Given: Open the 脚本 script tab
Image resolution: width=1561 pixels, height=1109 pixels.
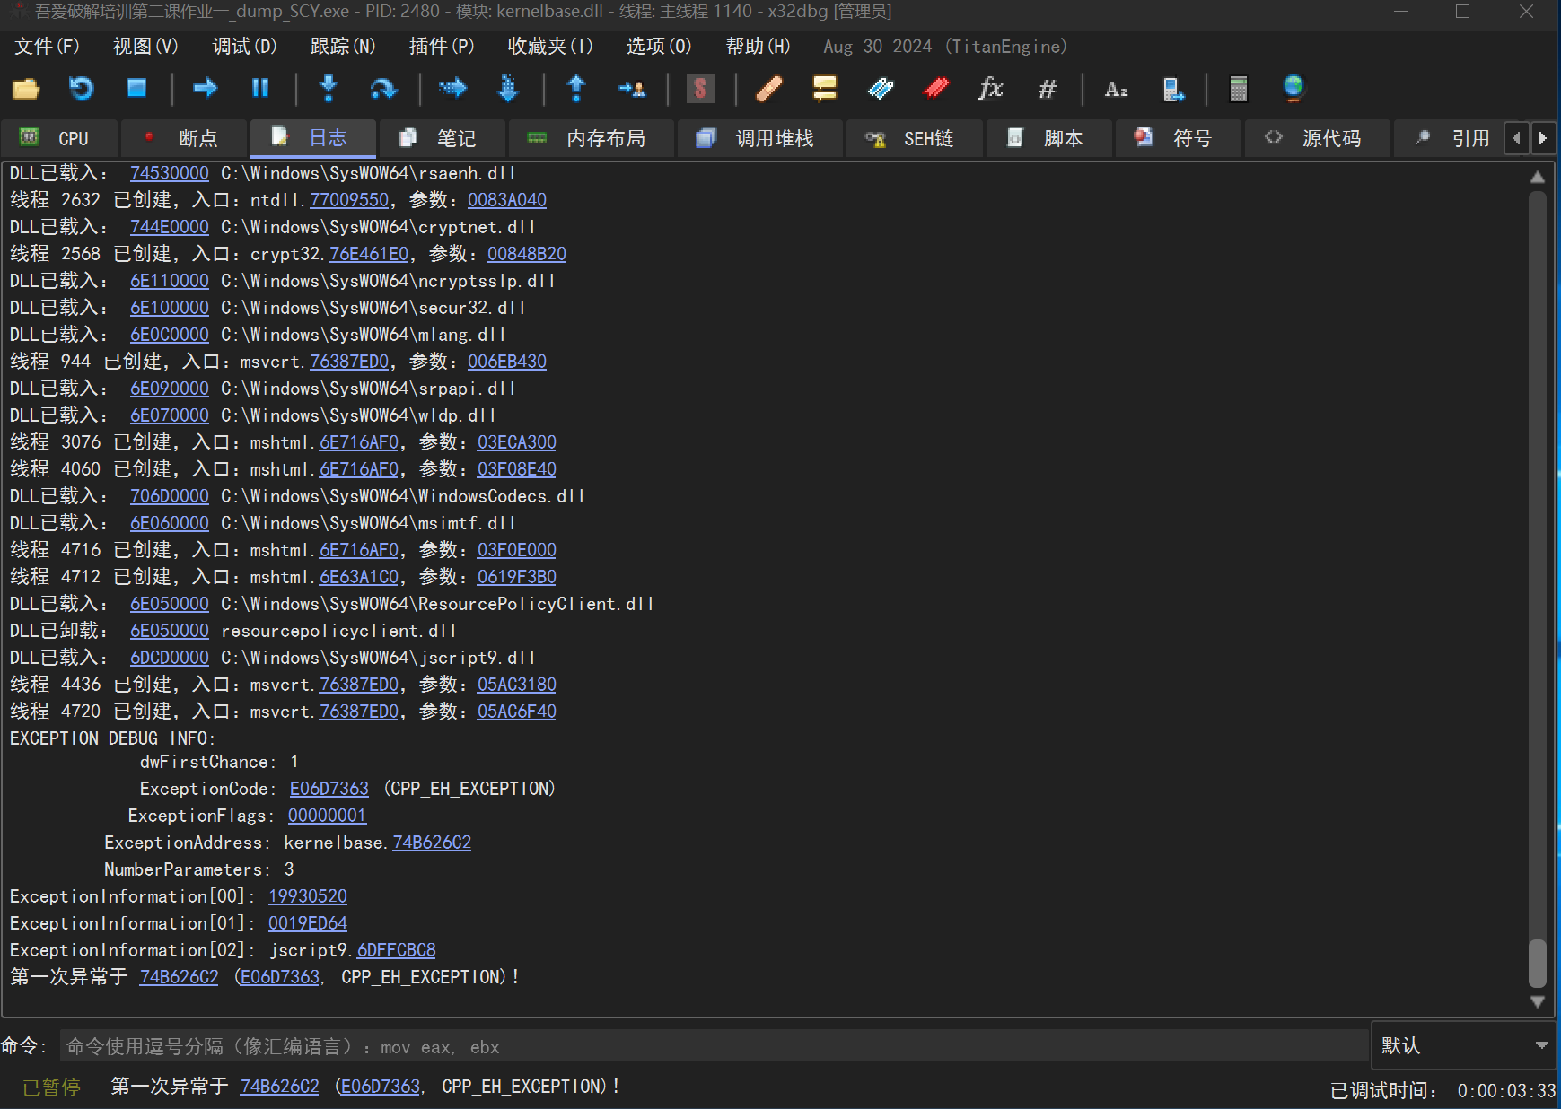Looking at the screenshot, I should click(x=1048, y=138).
